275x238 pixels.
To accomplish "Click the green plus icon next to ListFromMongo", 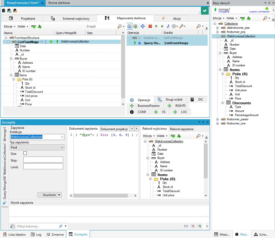I will [51, 42].
